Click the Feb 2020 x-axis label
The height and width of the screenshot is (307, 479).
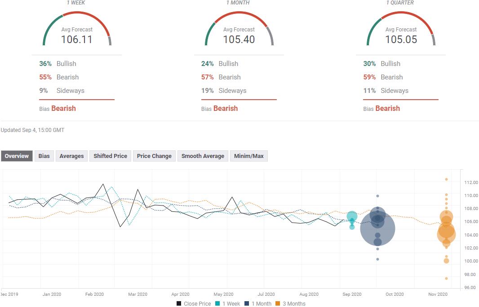[94, 294]
